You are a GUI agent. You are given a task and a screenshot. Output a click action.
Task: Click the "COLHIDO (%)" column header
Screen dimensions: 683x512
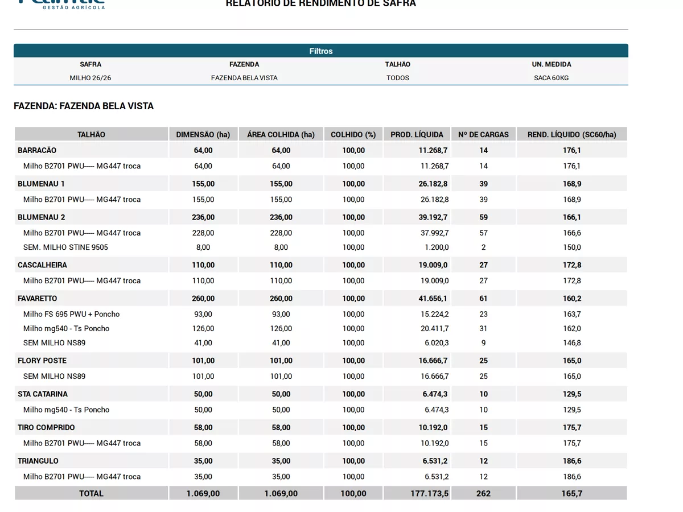pyautogui.click(x=353, y=134)
